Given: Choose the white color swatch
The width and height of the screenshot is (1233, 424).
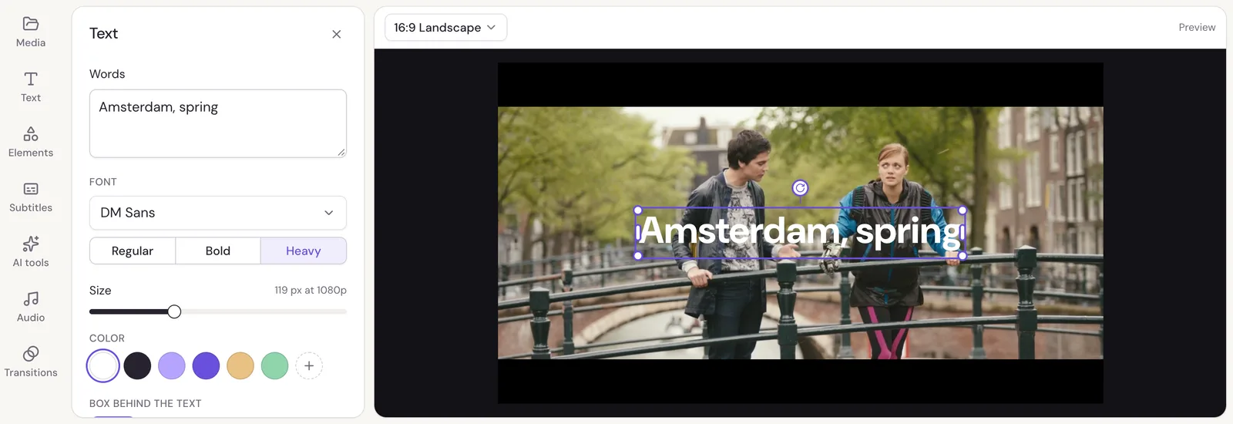Looking at the screenshot, I should tap(103, 365).
